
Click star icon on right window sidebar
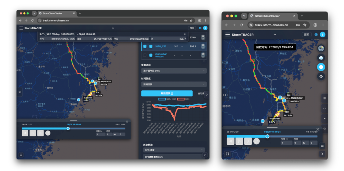[x=325, y=129]
